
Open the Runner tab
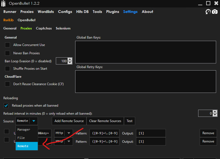coord(10,12)
